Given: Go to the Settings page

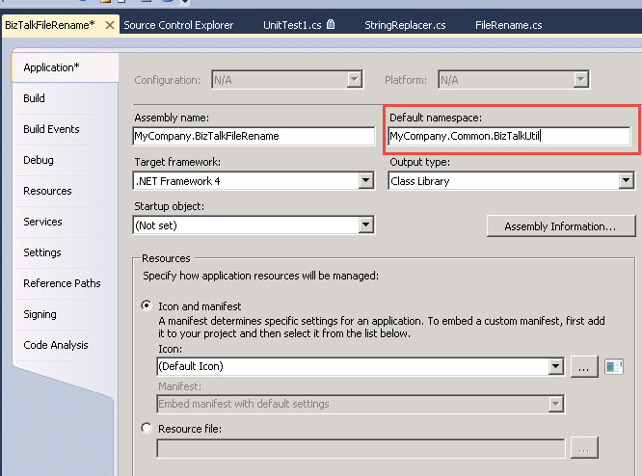Looking at the screenshot, I should [x=42, y=252].
